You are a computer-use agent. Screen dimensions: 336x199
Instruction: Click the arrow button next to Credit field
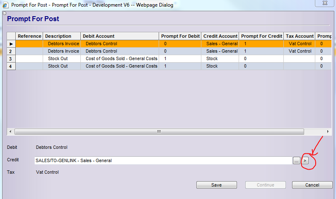point(305,160)
